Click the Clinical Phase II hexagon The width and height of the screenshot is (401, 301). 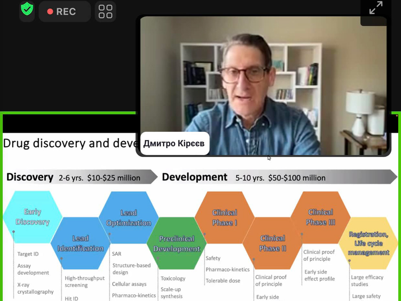coord(273,243)
